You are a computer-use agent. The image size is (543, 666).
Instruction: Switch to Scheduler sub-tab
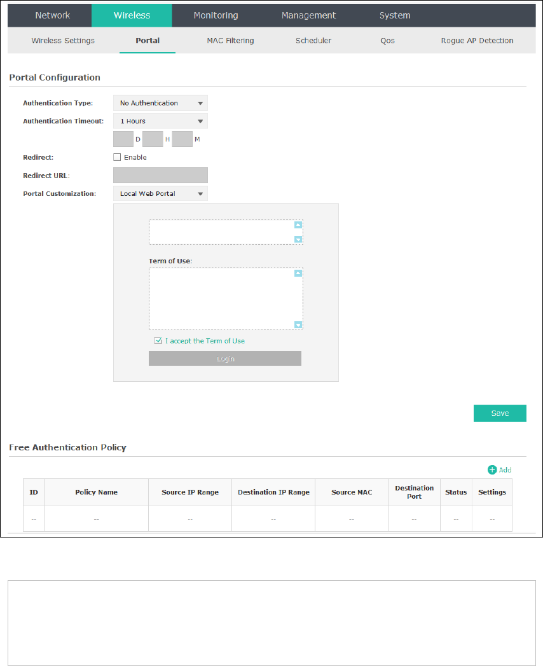click(313, 40)
